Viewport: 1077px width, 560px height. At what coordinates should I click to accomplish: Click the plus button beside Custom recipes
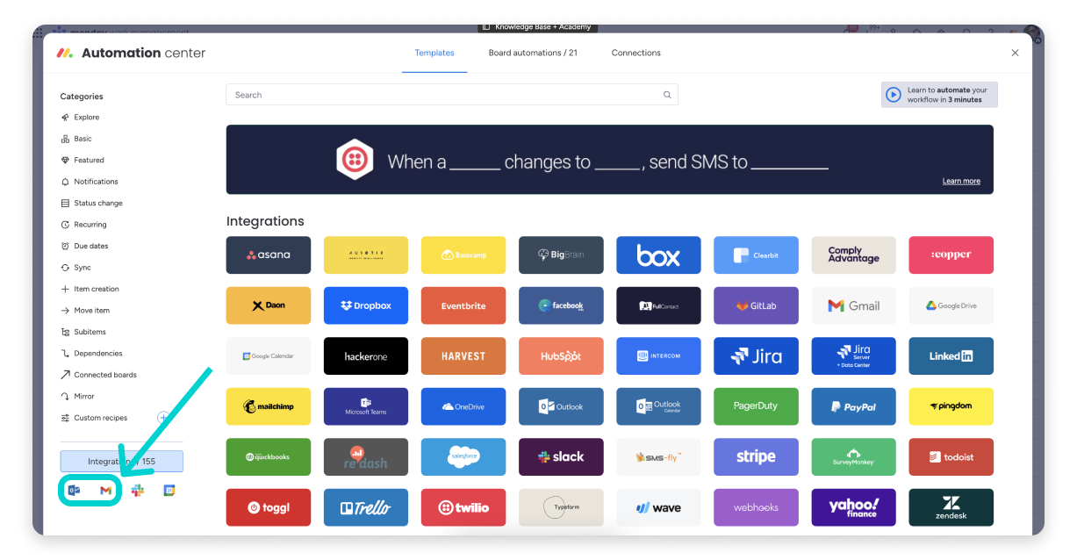pyautogui.click(x=163, y=418)
